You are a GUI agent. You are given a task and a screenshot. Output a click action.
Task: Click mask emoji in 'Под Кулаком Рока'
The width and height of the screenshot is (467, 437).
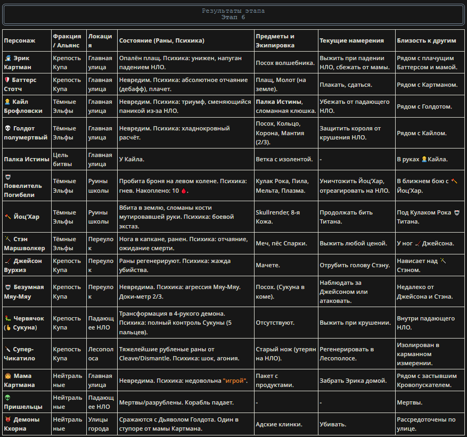pyautogui.click(x=457, y=212)
